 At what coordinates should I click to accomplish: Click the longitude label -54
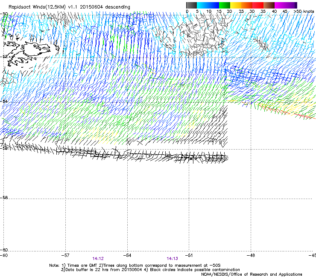127,255
